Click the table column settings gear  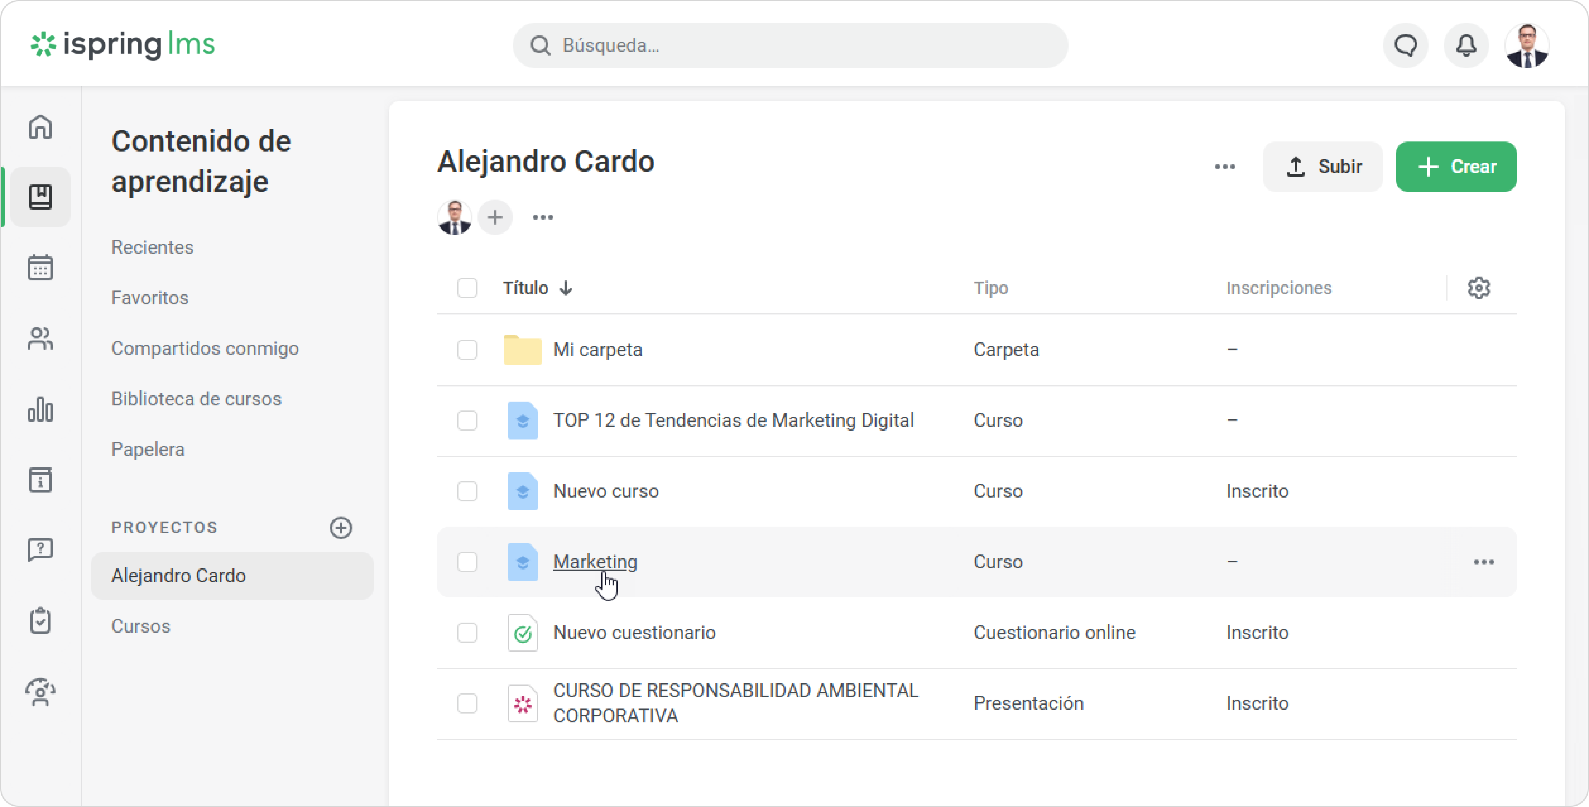[1478, 288]
